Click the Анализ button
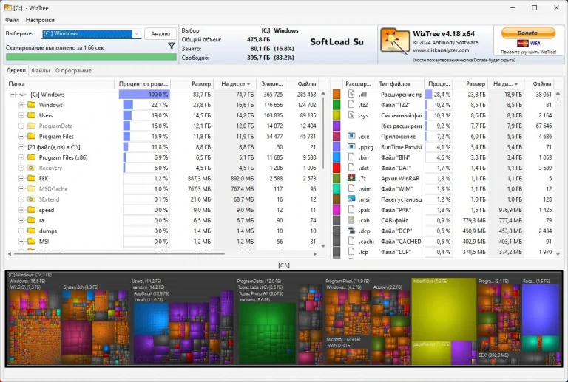 pos(160,34)
